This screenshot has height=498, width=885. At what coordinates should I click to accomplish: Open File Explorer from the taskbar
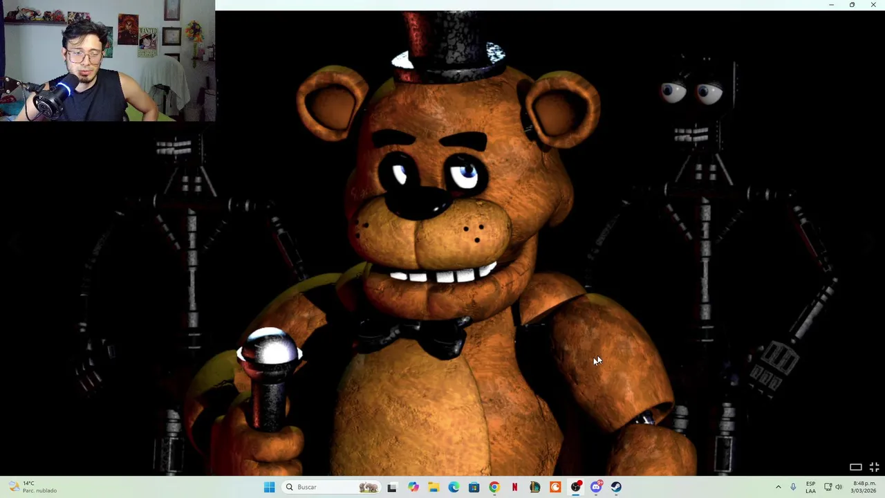433,487
